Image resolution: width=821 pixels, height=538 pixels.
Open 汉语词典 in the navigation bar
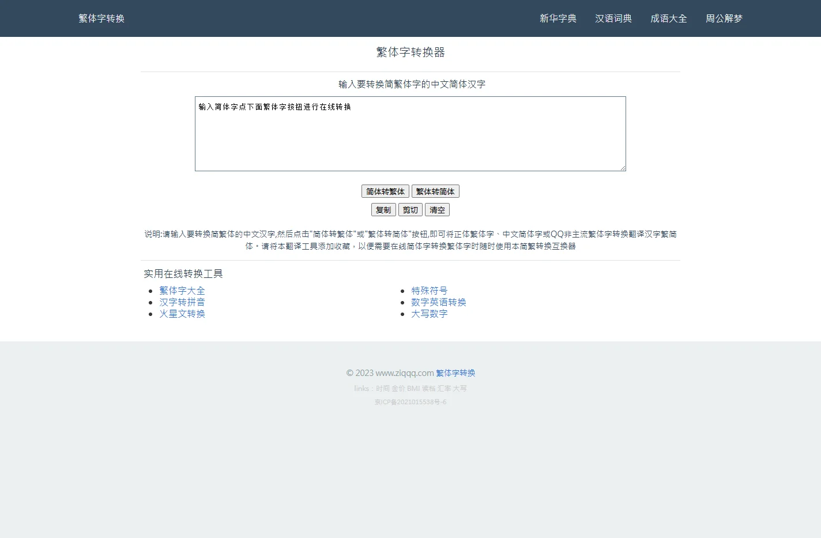tap(613, 18)
